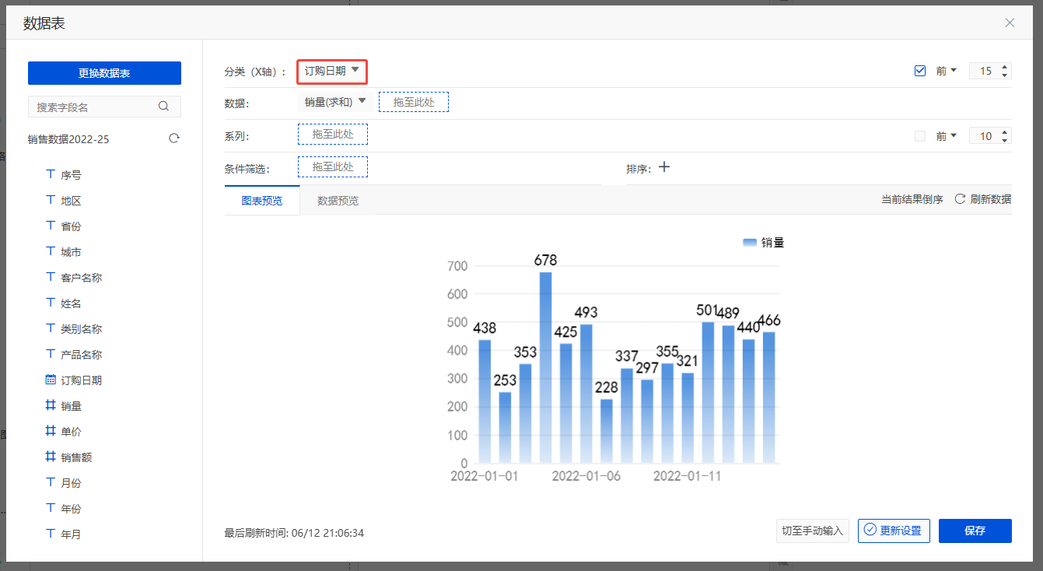This screenshot has height=571, width=1043.
Task: Open the series 前 direction dropdown
Action: click(947, 136)
